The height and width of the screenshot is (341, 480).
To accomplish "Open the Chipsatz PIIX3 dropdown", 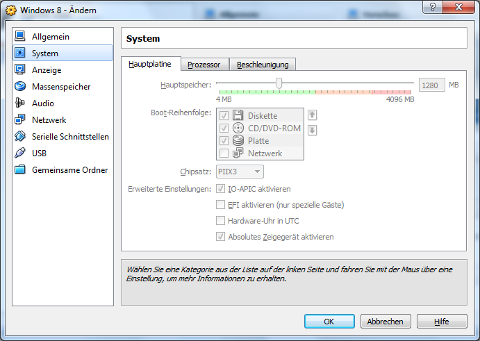I will click(240, 172).
